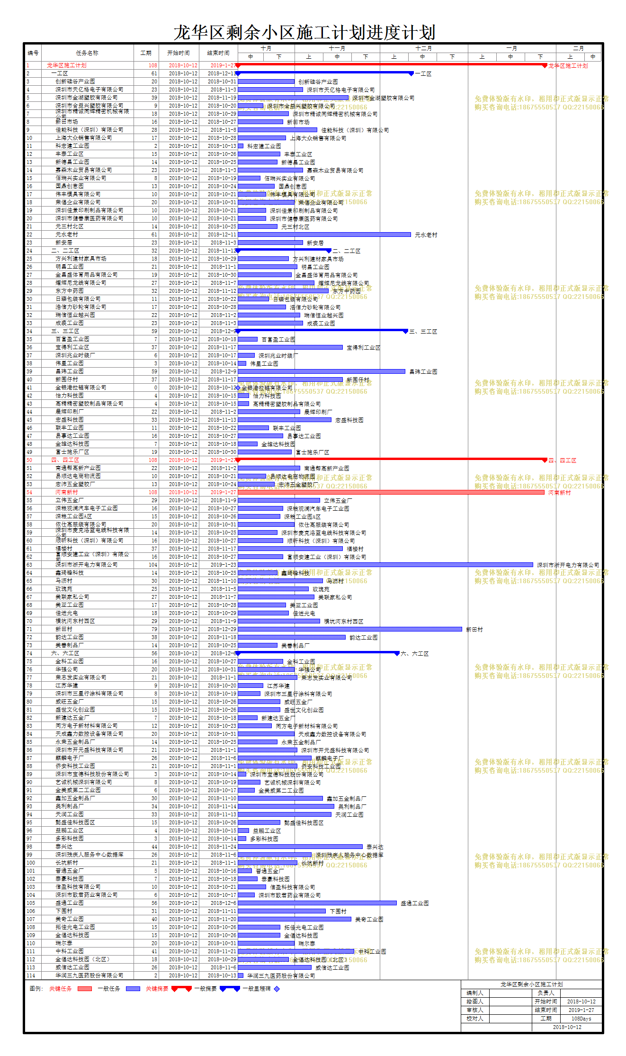The height and width of the screenshot is (1056, 626).
Task: Select the 工期 column header
Action: coord(146,53)
